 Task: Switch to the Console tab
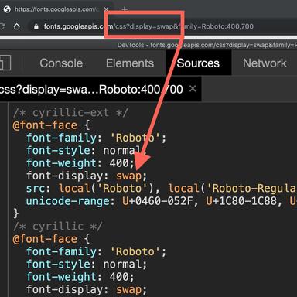point(61,63)
